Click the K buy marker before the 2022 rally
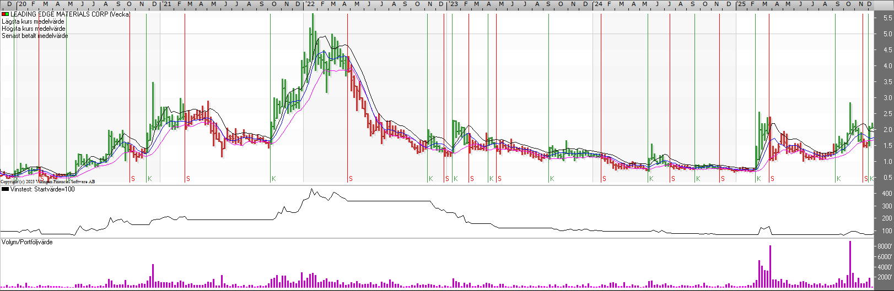894x291 pixels. [273, 179]
